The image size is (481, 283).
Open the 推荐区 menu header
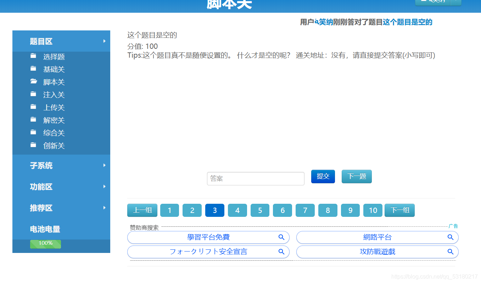61,208
